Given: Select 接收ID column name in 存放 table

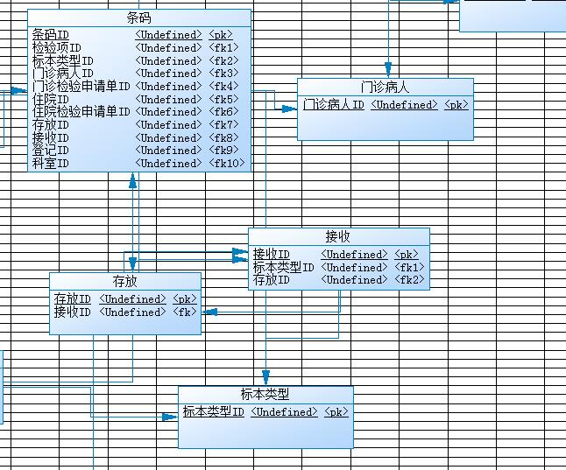Looking at the screenshot, I should pyautogui.click(x=72, y=312).
